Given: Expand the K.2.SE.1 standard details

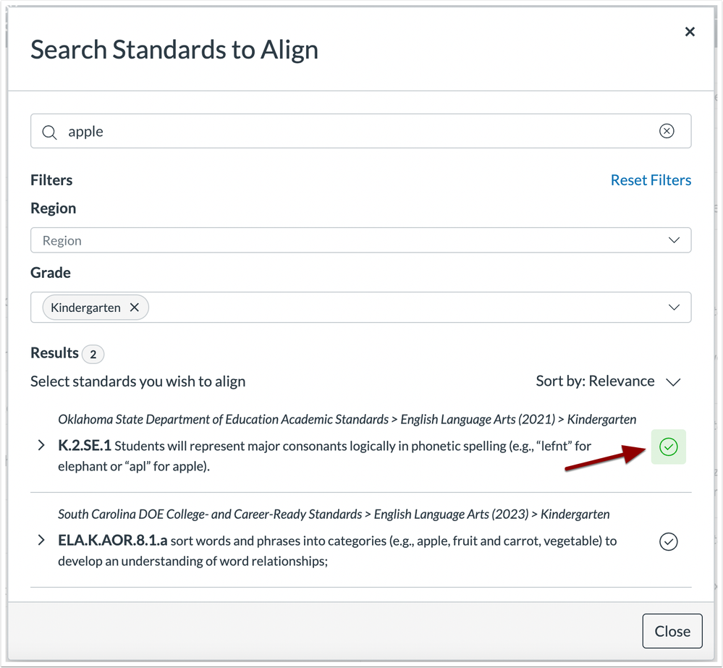Looking at the screenshot, I should 41,445.
